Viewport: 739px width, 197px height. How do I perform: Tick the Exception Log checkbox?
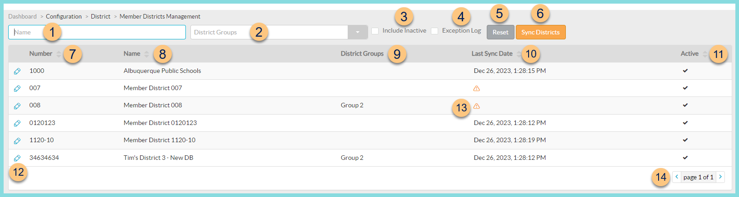pos(434,31)
